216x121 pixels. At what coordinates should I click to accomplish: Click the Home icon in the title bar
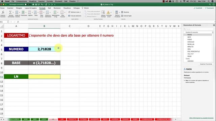[x=33, y=4]
